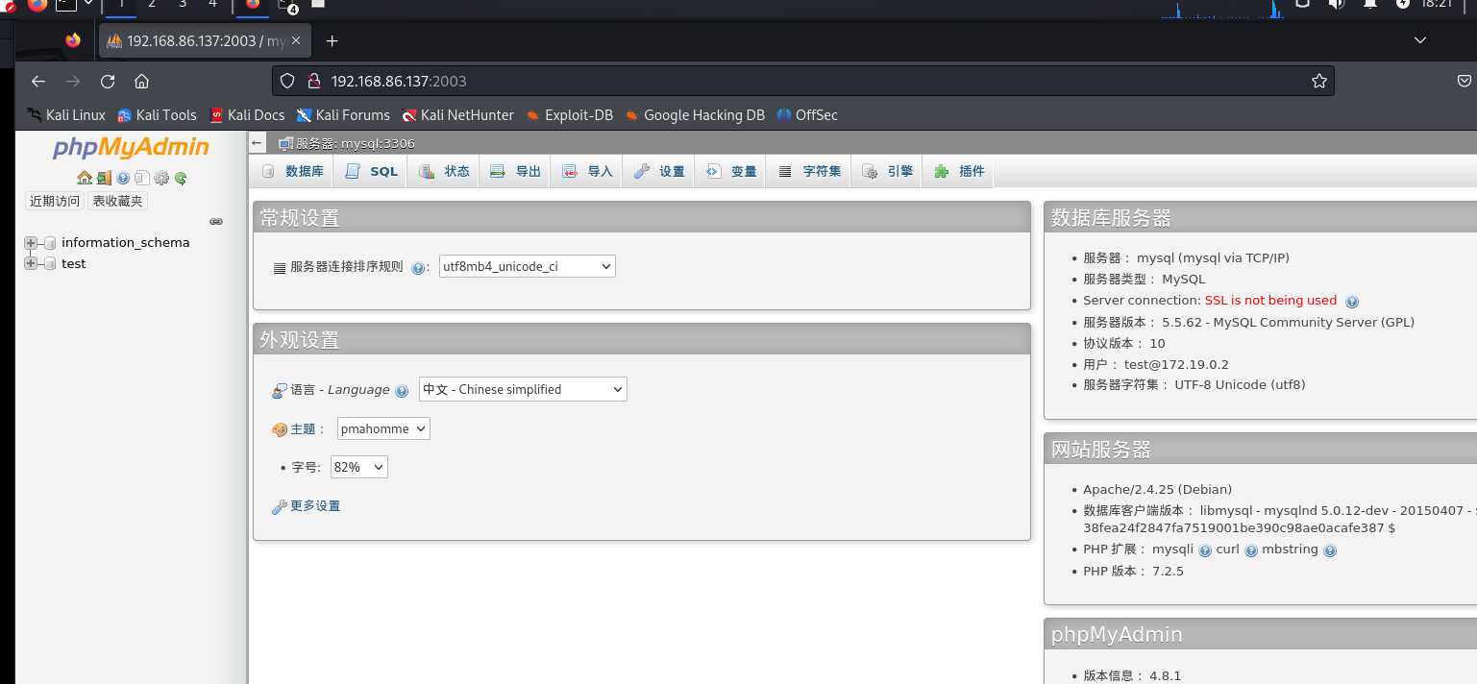The width and height of the screenshot is (1477, 684).
Task: Expand the test database node
Action: 31,263
